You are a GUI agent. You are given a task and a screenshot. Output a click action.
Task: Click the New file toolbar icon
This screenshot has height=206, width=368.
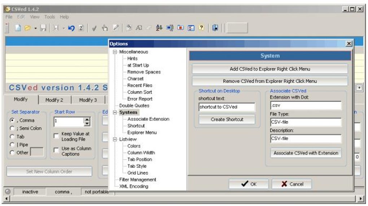(x=18, y=28)
